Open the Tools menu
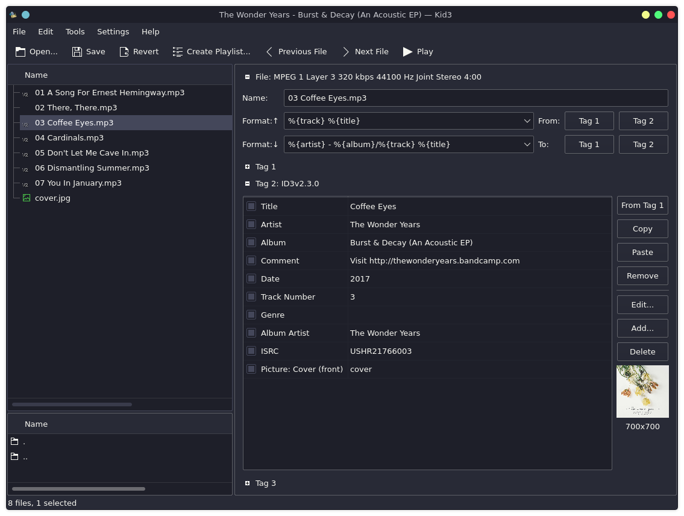Image resolution: width=684 pixels, height=516 pixels. coord(75,32)
